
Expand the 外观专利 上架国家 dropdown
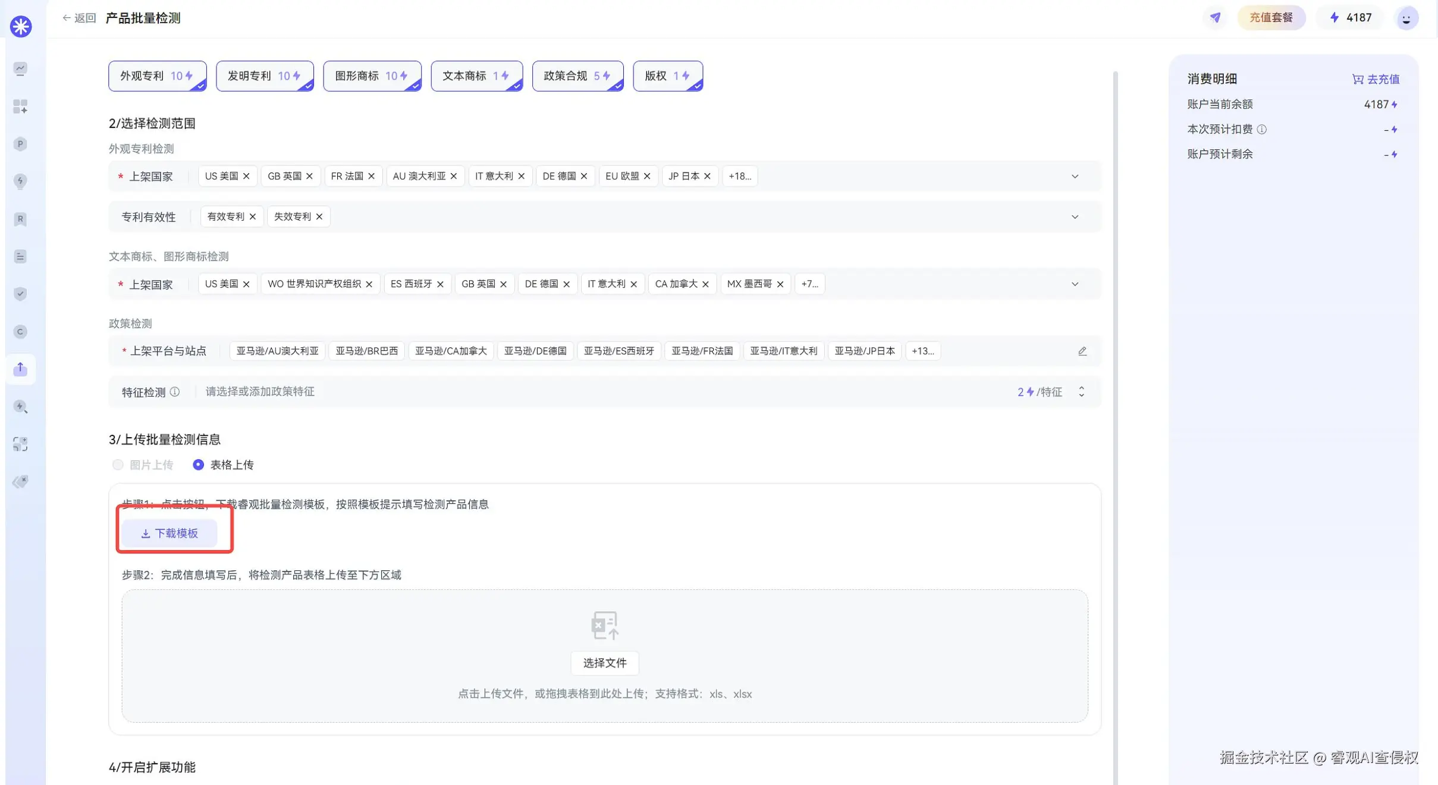point(1075,177)
